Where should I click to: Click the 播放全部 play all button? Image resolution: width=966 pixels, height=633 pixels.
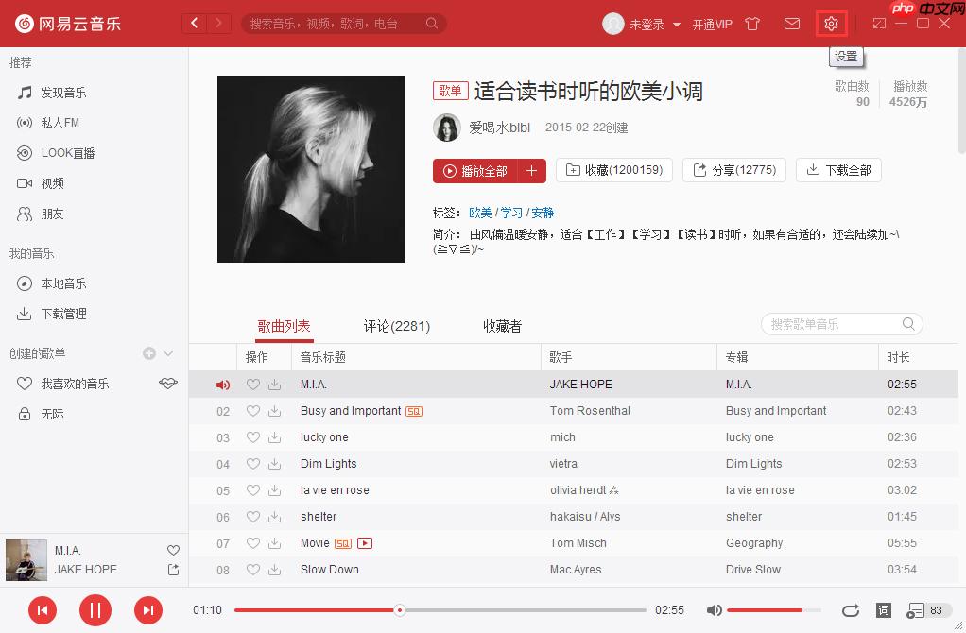point(479,171)
